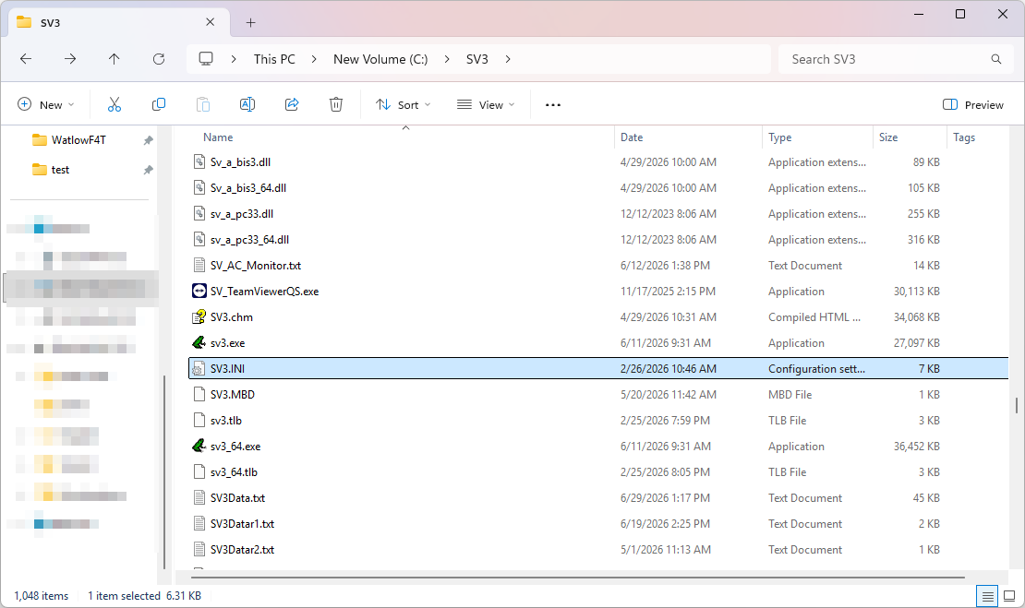The image size is (1025, 608).
Task: Click This PC in the breadcrumb
Action: click(x=274, y=59)
